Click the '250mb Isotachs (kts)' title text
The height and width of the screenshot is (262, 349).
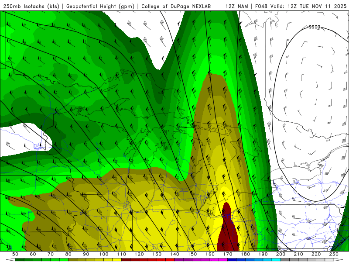coord(31,7)
